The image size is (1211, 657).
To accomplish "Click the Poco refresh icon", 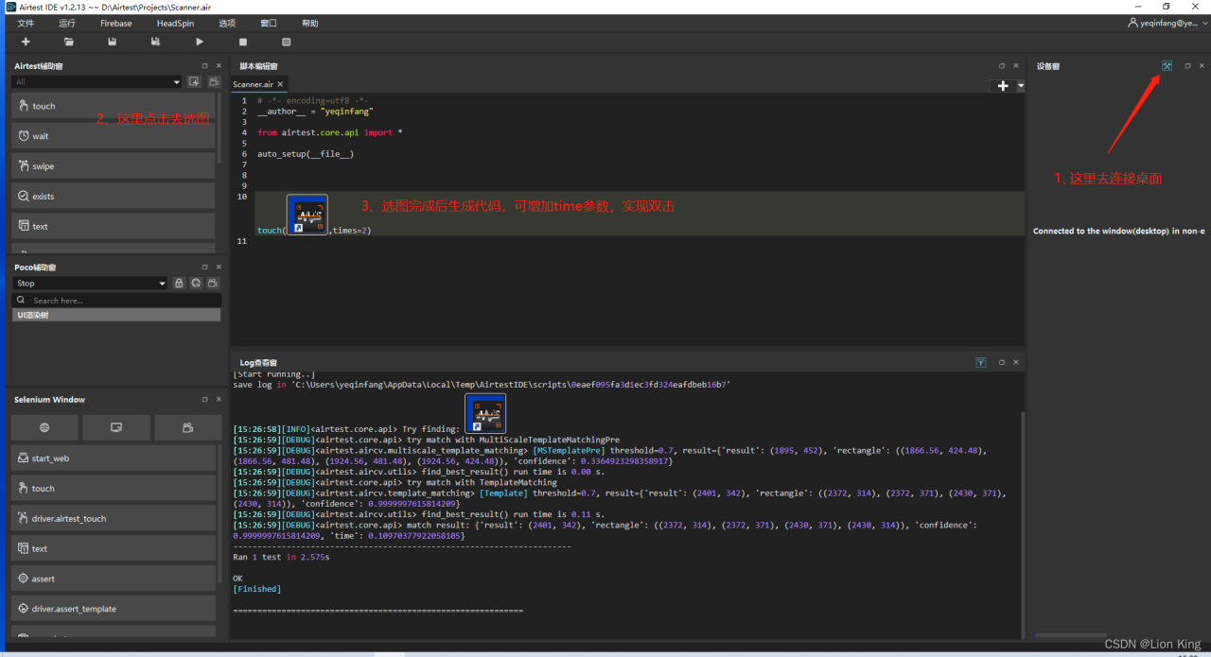I will point(196,284).
